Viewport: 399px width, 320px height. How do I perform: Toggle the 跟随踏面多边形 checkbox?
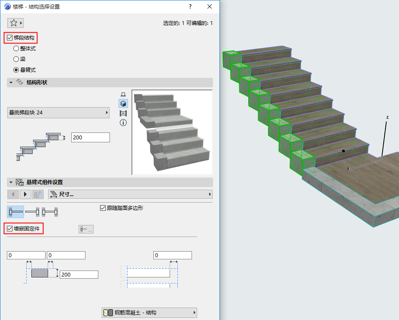(x=103, y=208)
